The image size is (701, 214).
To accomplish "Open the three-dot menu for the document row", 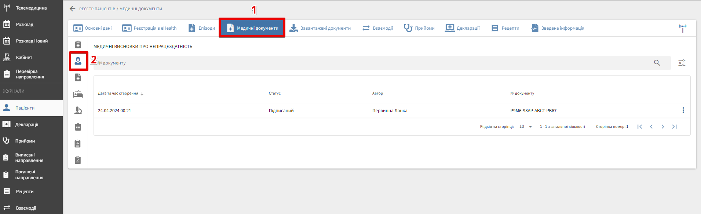I will 683,110.
